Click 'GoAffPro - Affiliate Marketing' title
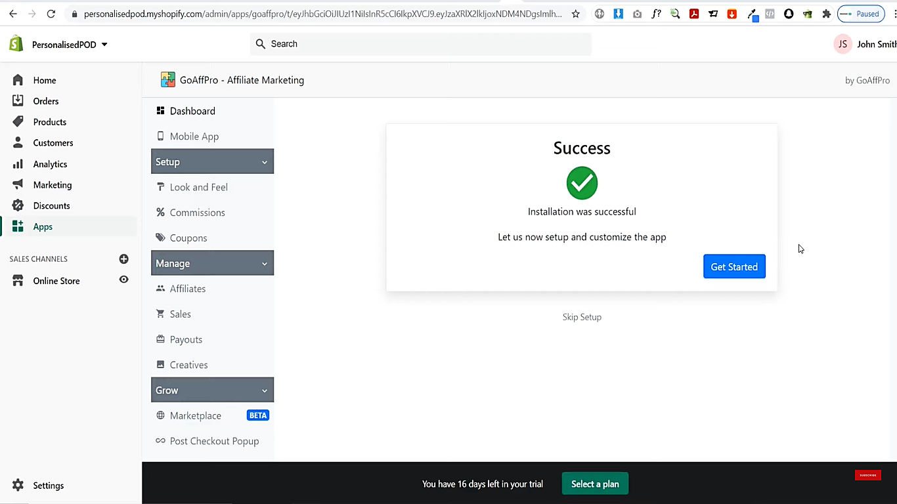Viewport: 897px width, 504px height. coord(242,80)
